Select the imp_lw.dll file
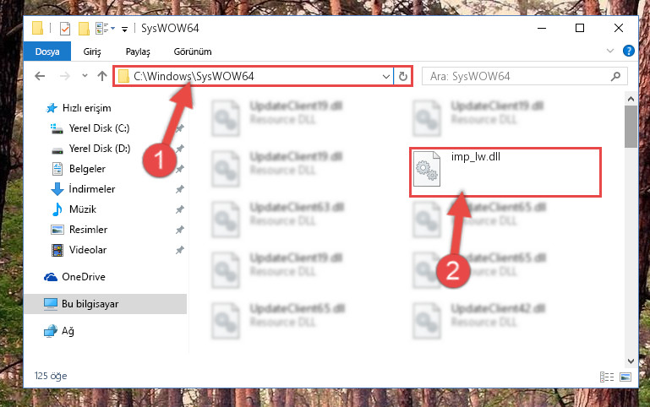Screen dimensions: 650x407 point(505,171)
